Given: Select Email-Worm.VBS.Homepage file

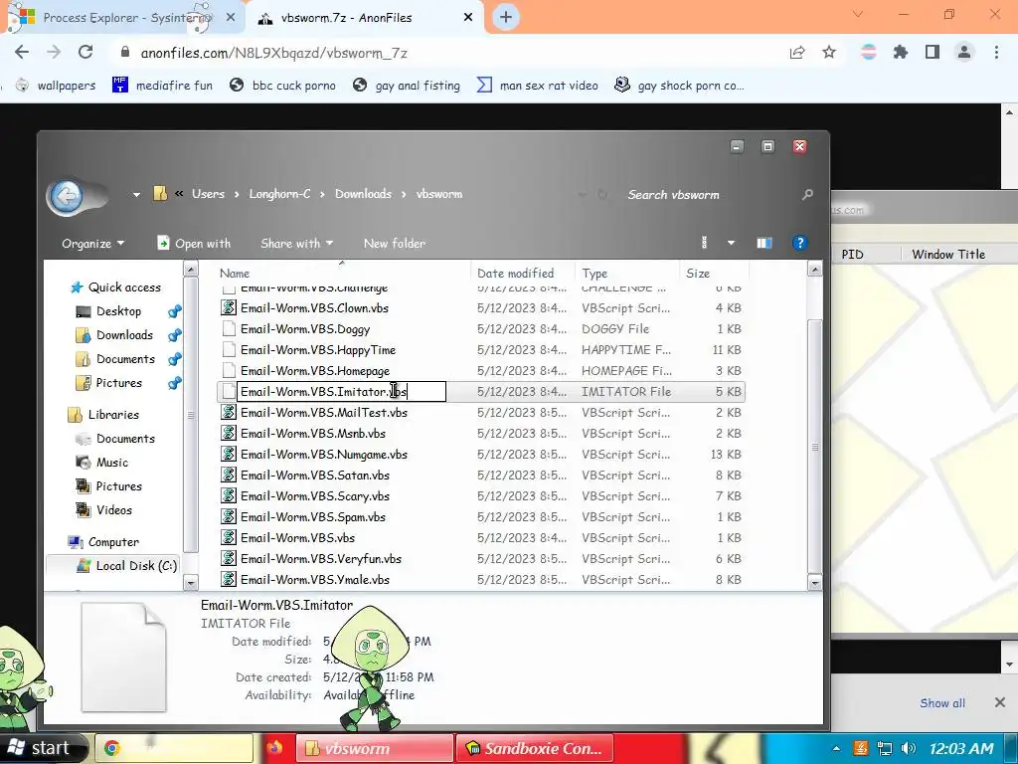Looking at the screenshot, I should [480, 370].
